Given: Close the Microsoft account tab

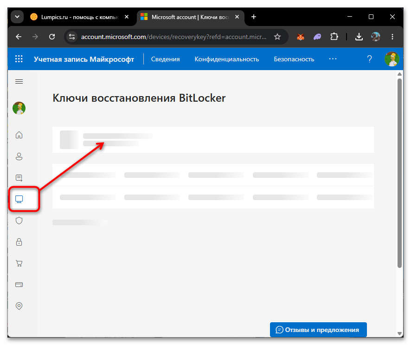Looking at the screenshot, I should point(237,17).
